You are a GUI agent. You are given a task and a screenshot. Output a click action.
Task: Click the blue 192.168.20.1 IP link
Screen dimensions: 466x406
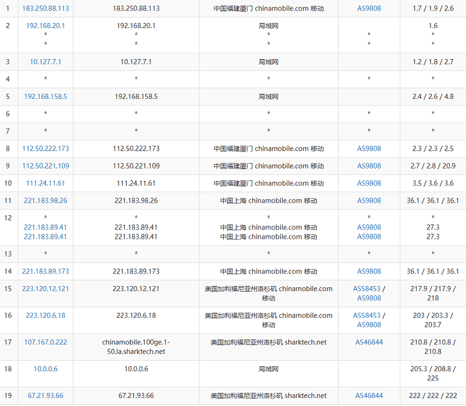click(45, 25)
